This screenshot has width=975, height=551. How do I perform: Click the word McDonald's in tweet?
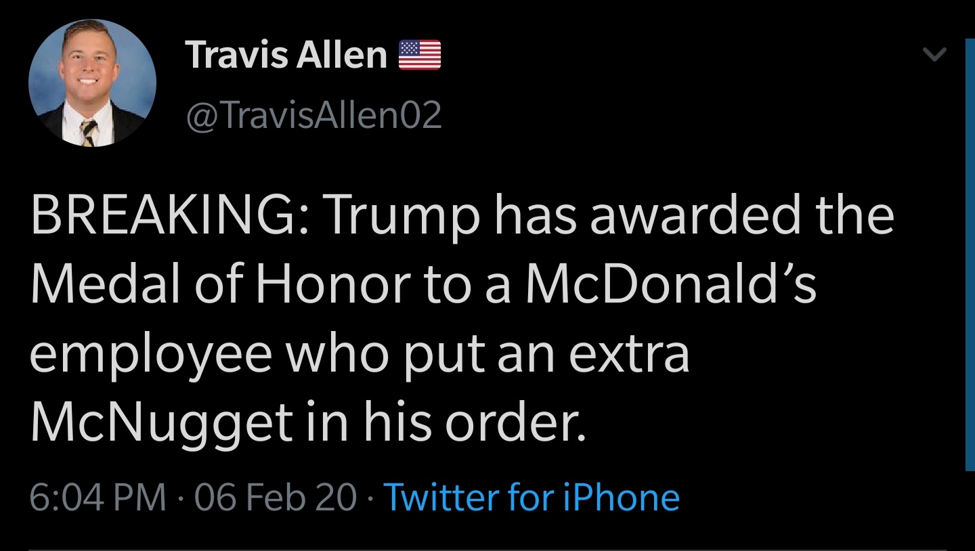[671, 284]
